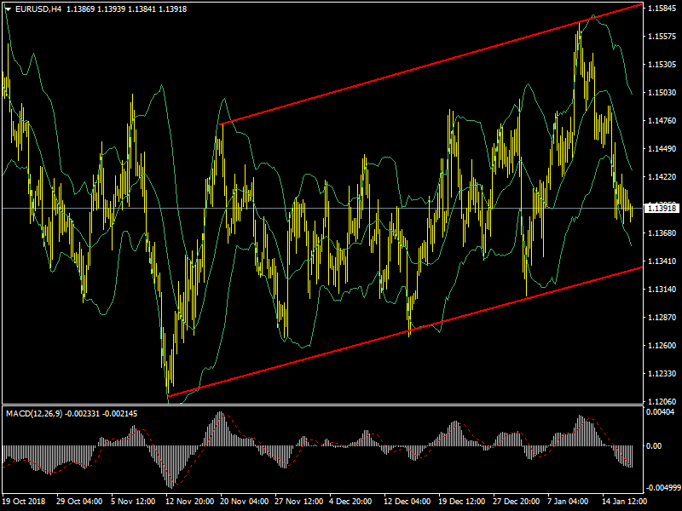Click the EURUSD,H4 chart title text
The height and width of the screenshot is (511, 682).
pyautogui.click(x=38, y=9)
